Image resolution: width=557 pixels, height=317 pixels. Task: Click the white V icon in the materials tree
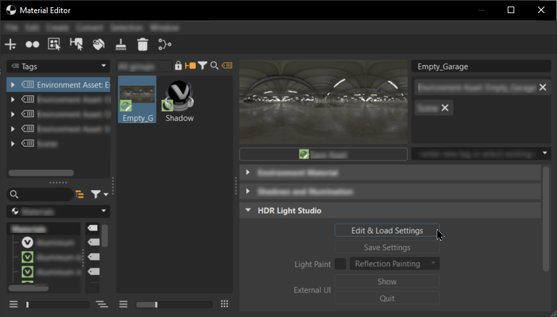[x=28, y=243]
